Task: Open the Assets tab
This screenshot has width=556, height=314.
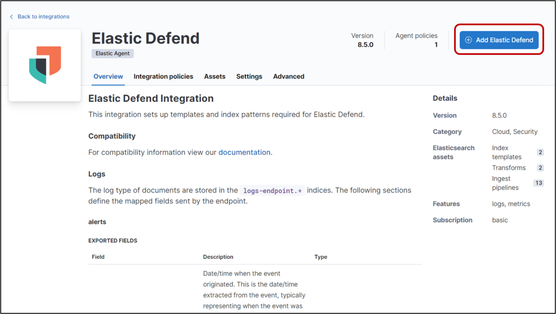Action: tap(215, 77)
